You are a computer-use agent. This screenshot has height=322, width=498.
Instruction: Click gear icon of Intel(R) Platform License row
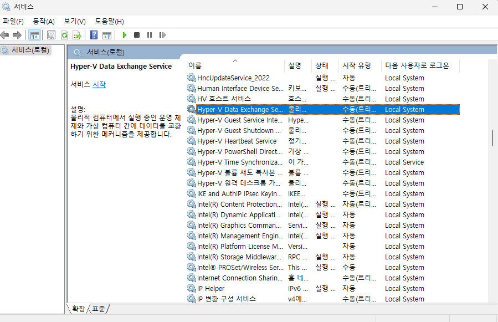pyautogui.click(x=192, y=246)
